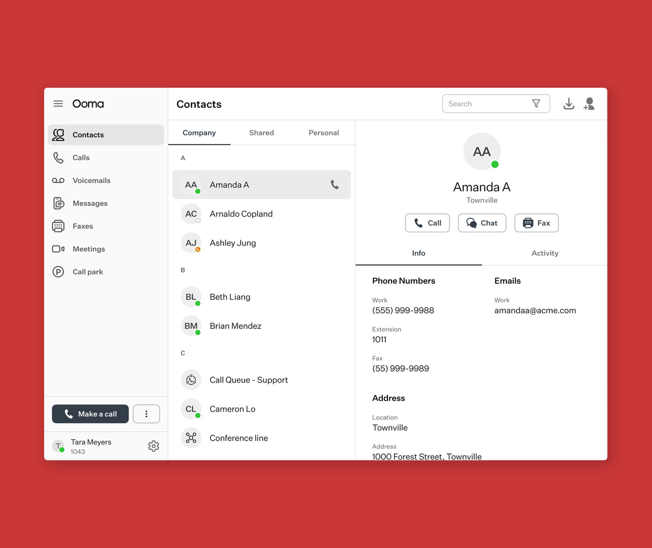Open settings gear beside Tara Meyers
Image resolution: width=652 pixels, height=548 pixels.
tap(153, 446)
